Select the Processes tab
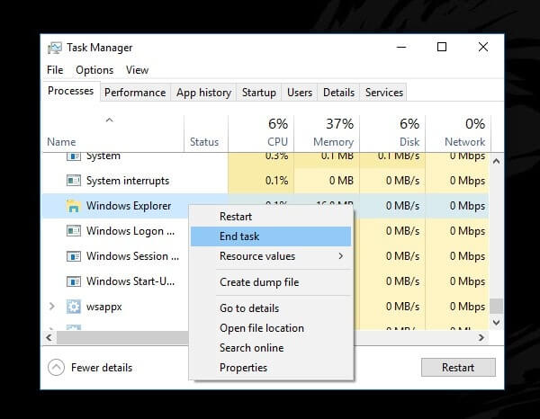540x419 pixels. (x=70, y=91)
